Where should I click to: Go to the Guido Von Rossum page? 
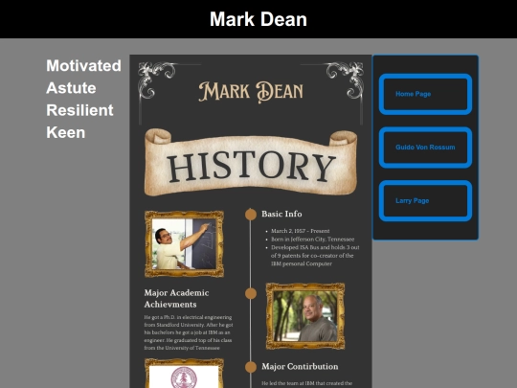(x=425, y=148)
